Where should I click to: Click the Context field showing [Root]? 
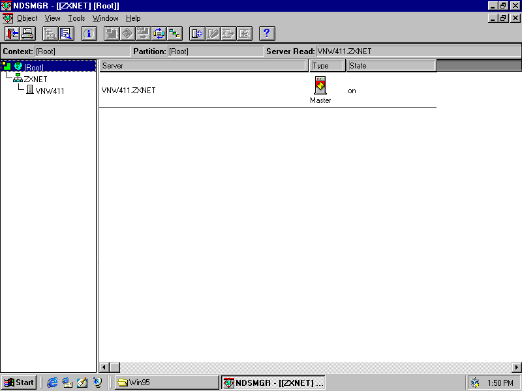click(83, 51)
